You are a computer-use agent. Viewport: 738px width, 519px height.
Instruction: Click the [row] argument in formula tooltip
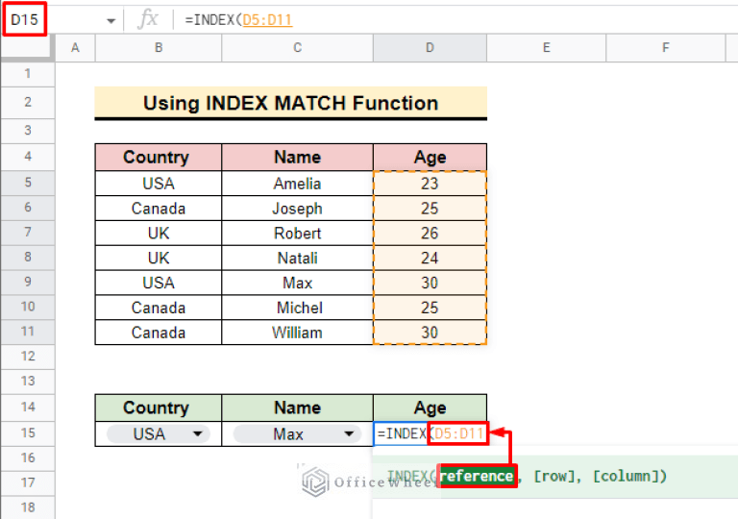pyautogui.click(x=554, y=476)
